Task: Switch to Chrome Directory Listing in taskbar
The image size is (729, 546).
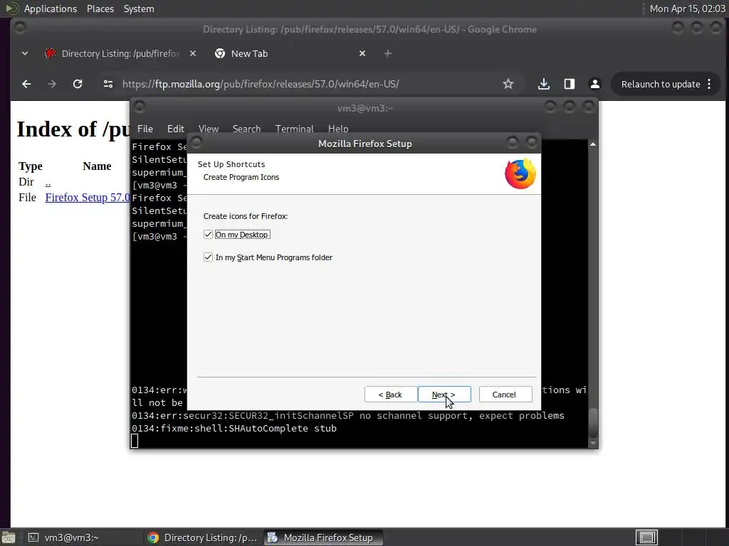Action: point(203,537)
